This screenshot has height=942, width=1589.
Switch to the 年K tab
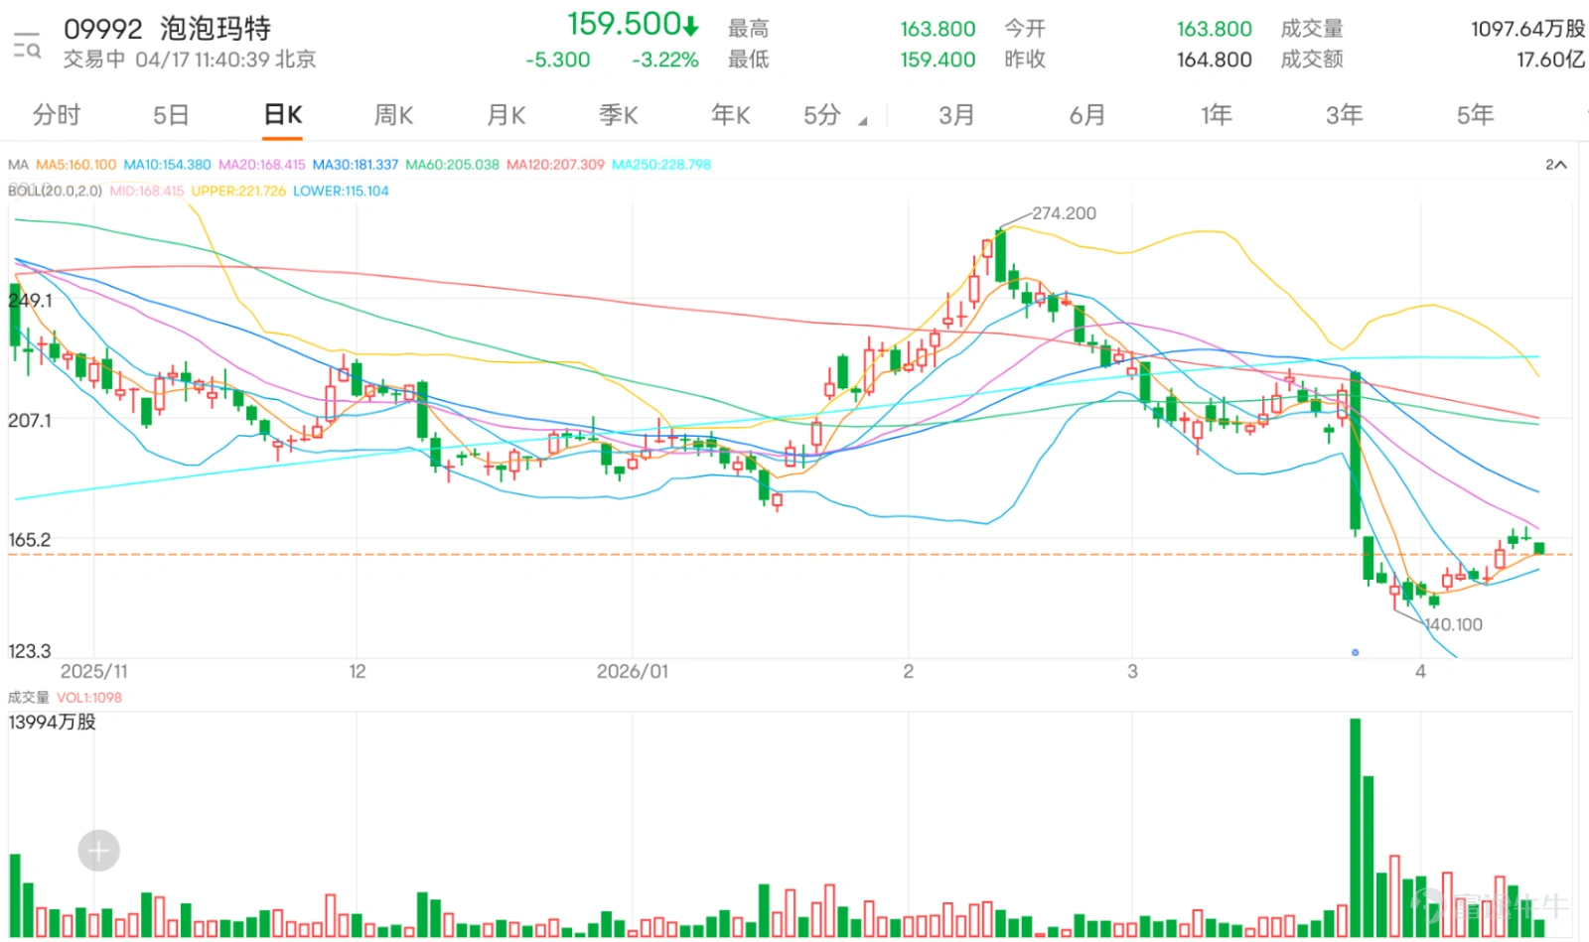(x=730, y=115)
